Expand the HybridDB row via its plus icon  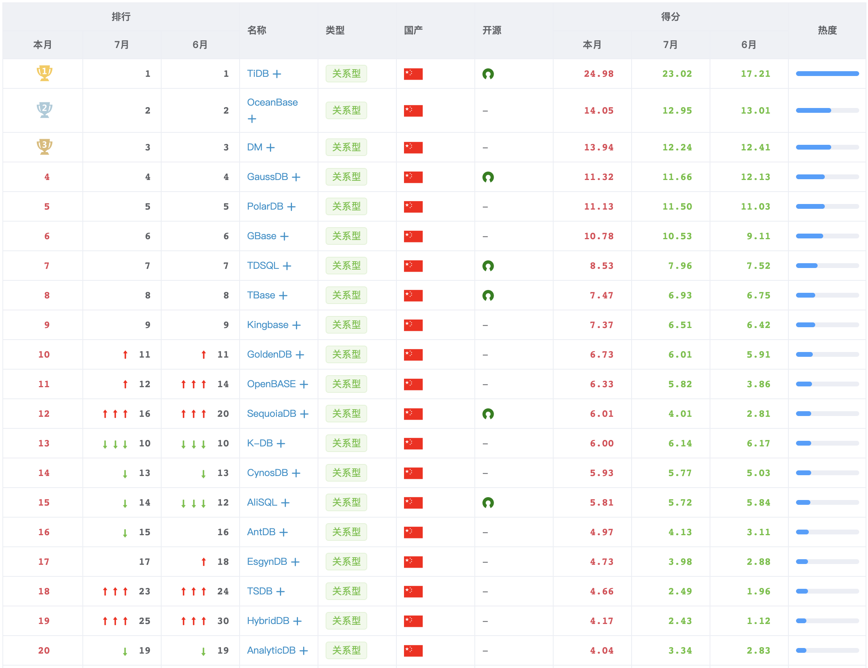(x=297, y=621)
